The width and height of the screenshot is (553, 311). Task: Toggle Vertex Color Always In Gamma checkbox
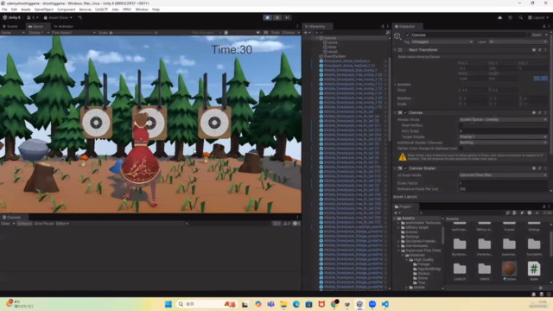(x=461, y=149)
